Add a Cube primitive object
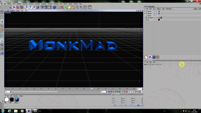The image size is (201, 113). pos(54,7)
